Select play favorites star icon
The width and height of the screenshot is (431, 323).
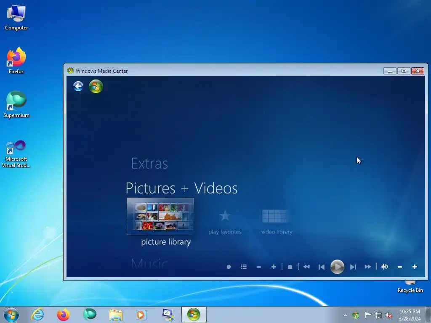[225, 216]
